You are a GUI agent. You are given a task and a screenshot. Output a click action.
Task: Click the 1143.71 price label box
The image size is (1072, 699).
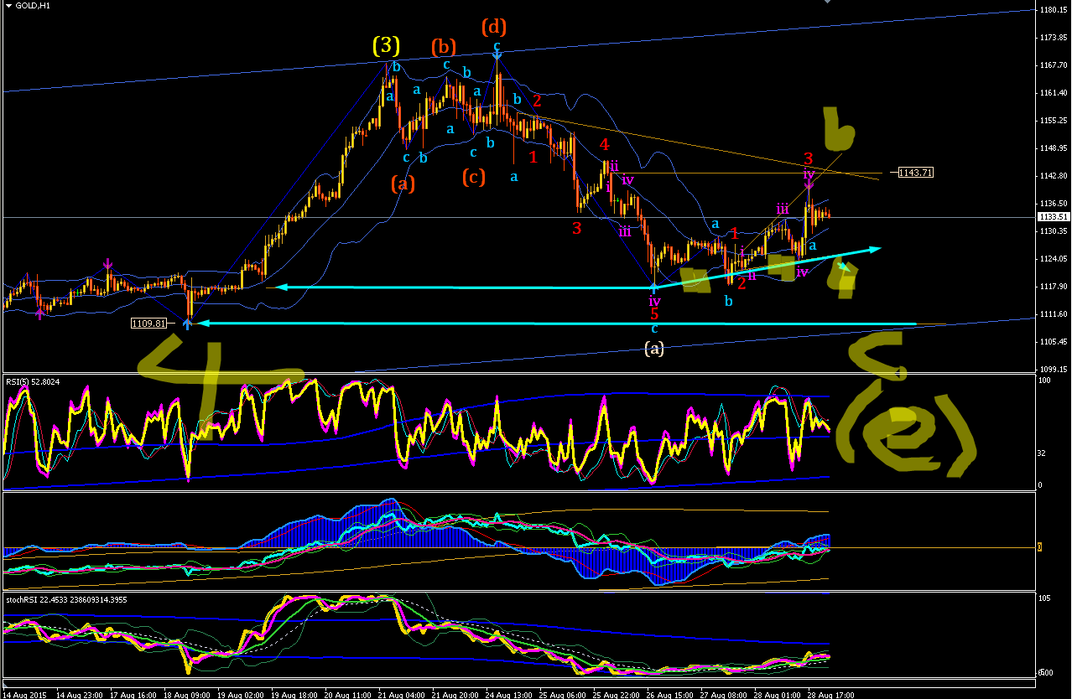click(x=915, y=173)
